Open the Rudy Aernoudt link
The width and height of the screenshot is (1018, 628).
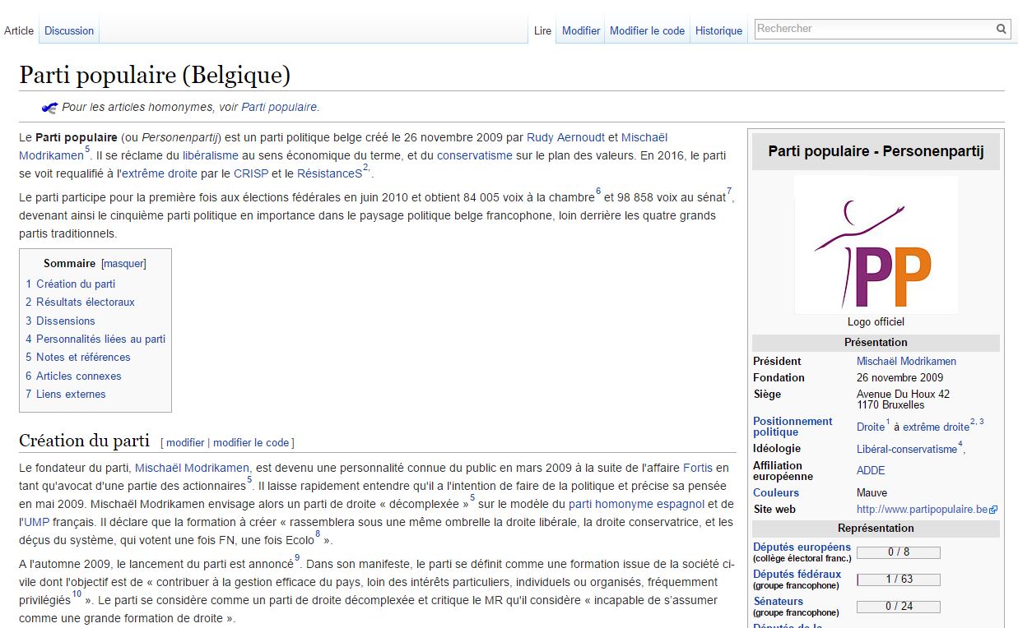(x=565, y=137)
